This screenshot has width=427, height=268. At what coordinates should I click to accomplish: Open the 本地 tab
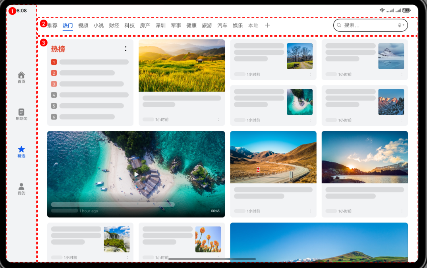[253, 25]
